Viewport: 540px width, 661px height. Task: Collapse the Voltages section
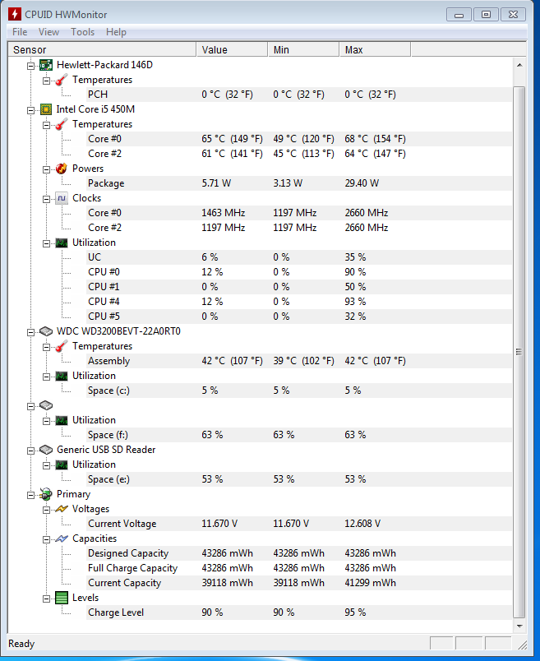(46, 510)
